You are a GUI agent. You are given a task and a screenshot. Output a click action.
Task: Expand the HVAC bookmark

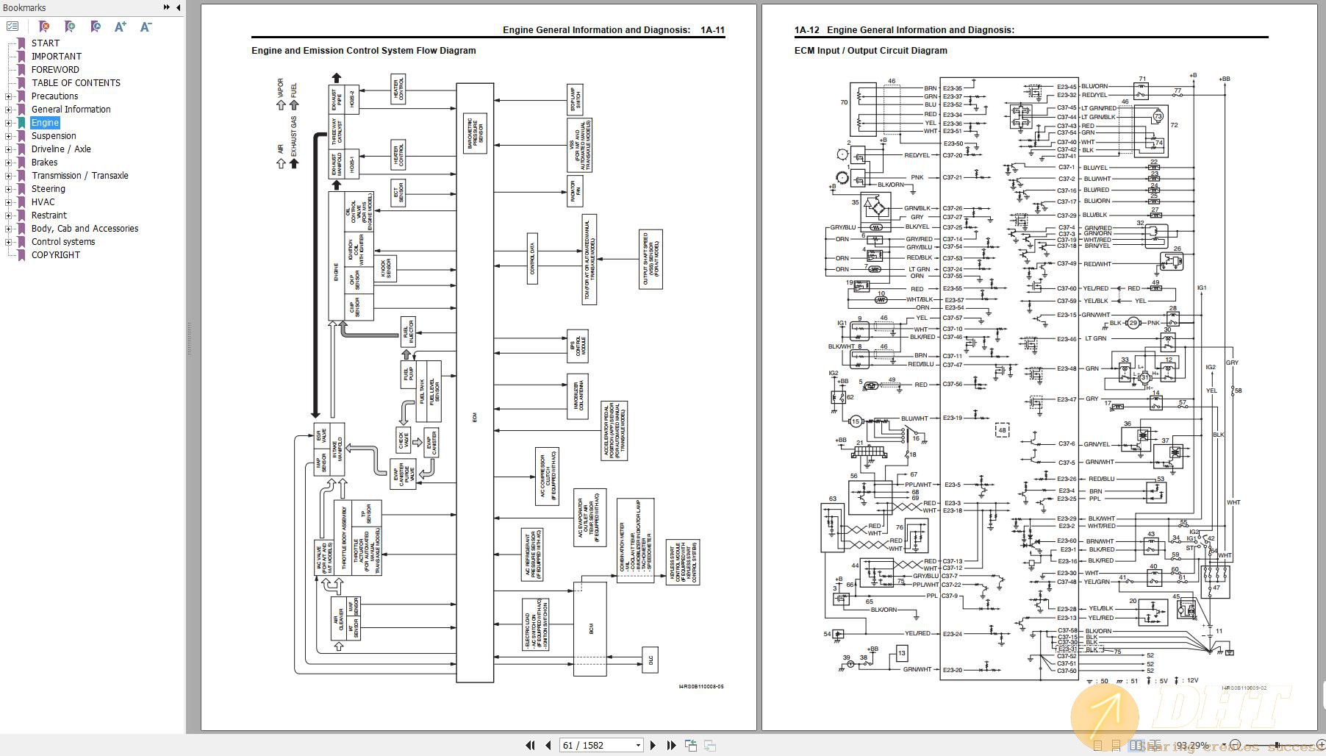9,202
